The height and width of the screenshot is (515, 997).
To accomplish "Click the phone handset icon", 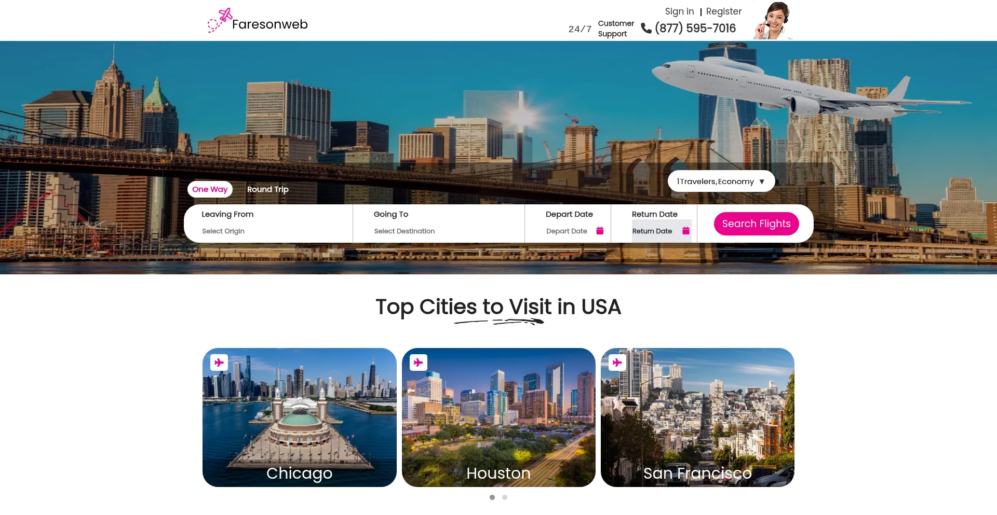I will click(x=646, y=28).
